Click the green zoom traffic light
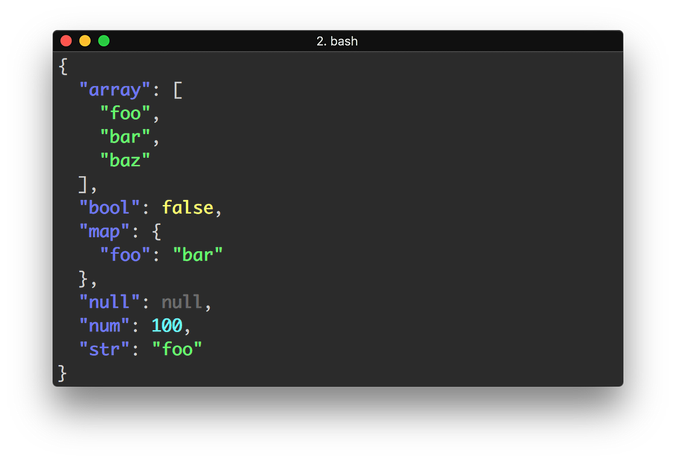Screen dimensions: 676x462 tap(104, 40)
